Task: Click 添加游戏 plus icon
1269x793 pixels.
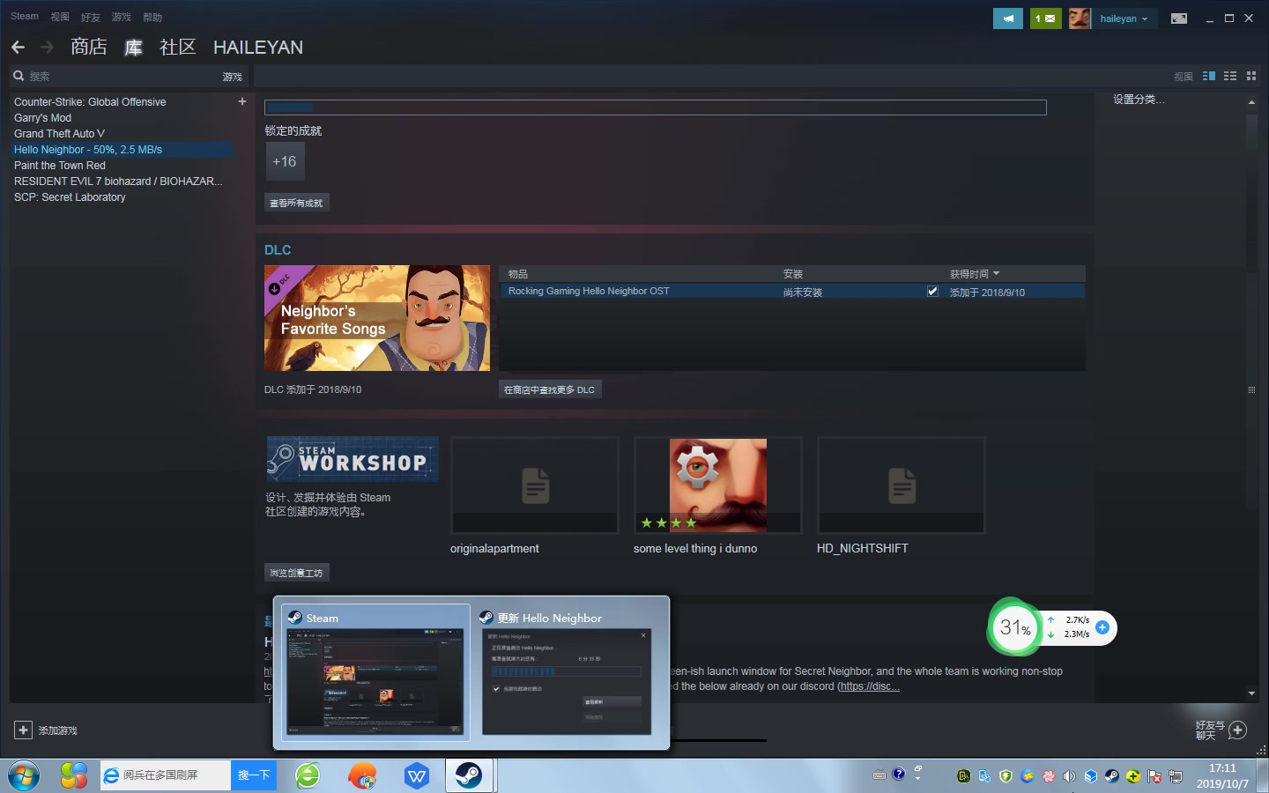Action: tap(23, 730)
